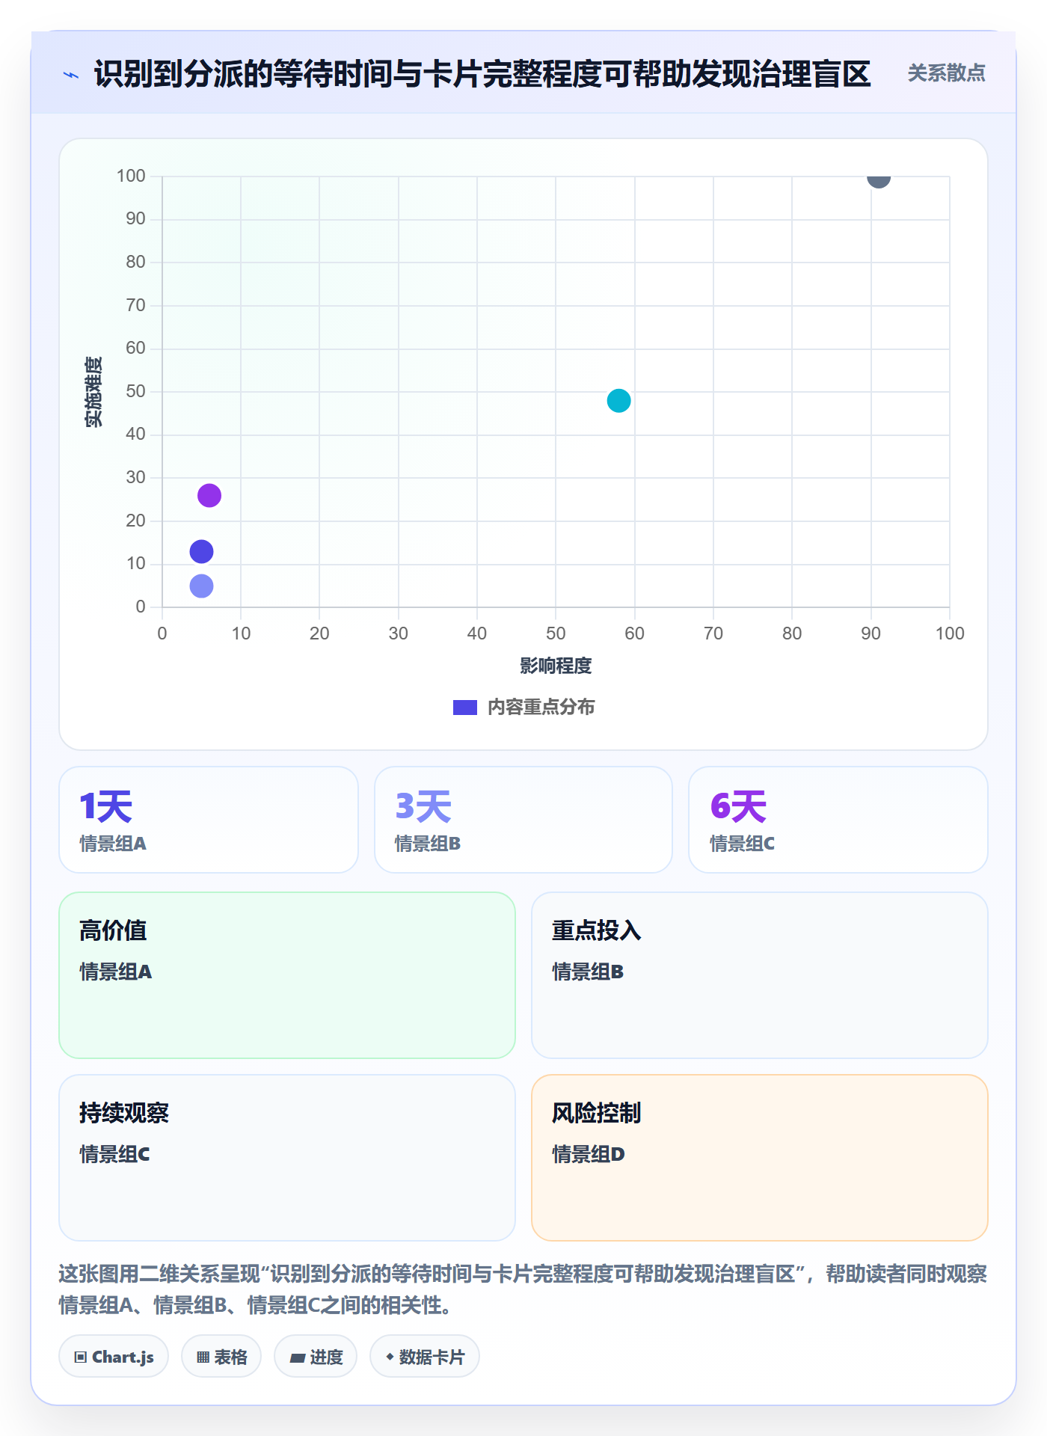The height and width of the screenshot is (1436, 1047).
Task: Click the 风险控制 quadrant card
Action: [760, 1158]
